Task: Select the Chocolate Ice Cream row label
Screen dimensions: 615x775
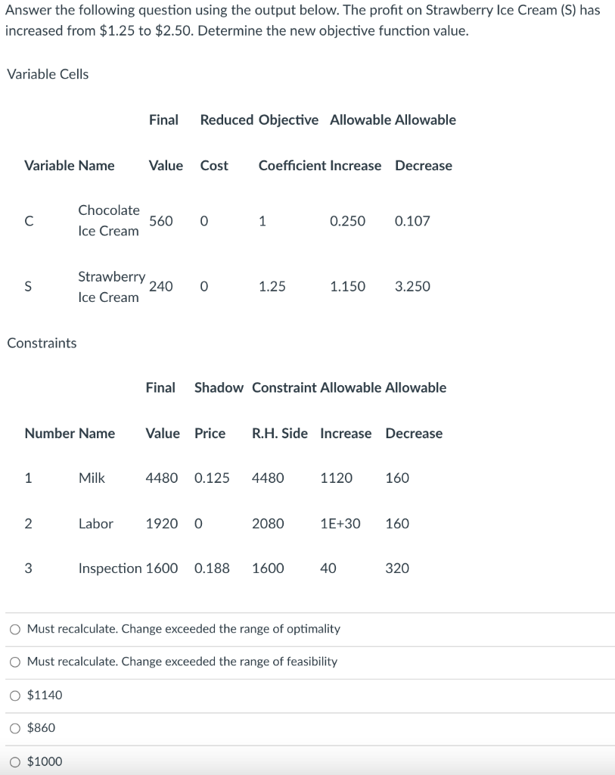Action: (x=109, y=221)
